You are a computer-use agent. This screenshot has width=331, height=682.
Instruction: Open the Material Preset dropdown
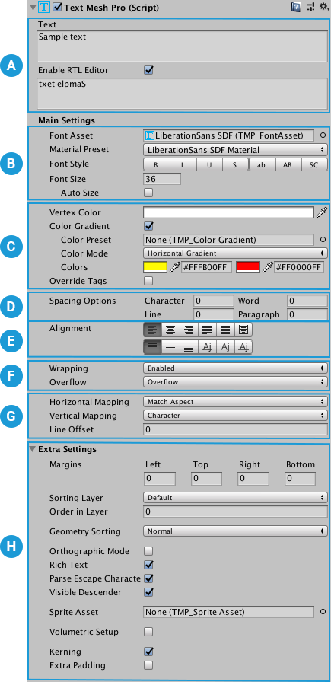(235, 150)
